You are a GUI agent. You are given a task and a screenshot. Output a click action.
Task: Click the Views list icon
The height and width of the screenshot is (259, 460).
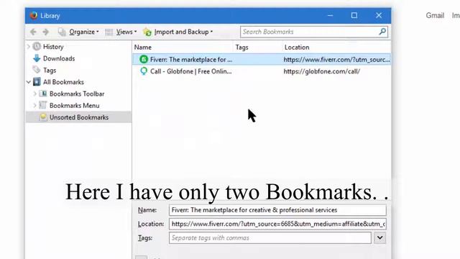click(109, 32)
